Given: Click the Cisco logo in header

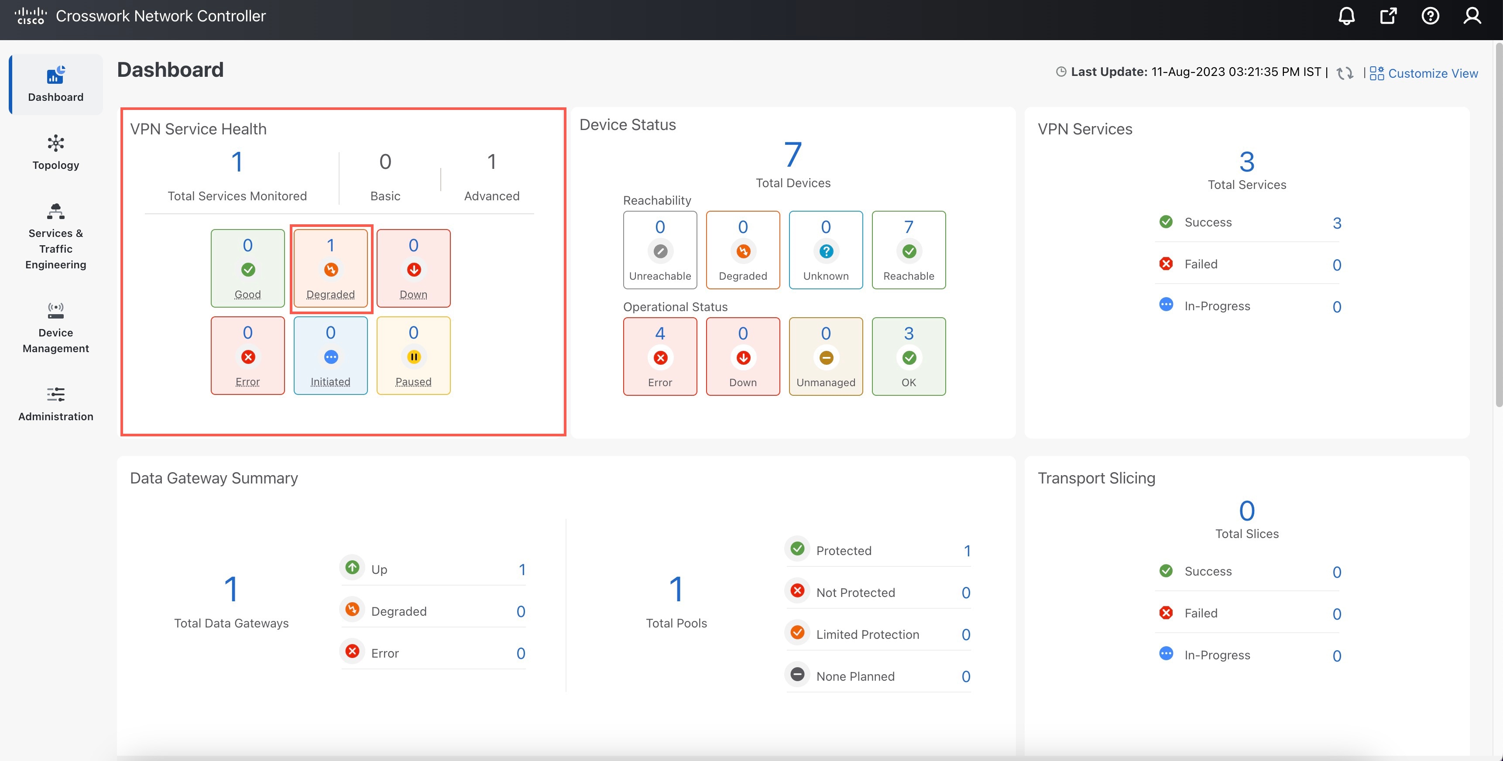Looking at the screenshot, I should point(31,16).
